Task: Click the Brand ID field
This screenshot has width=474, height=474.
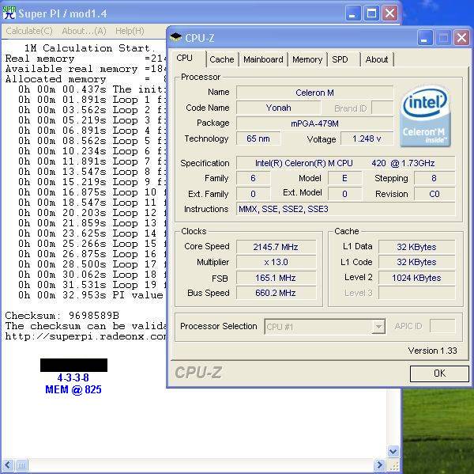Action: [x=382, y=108]
